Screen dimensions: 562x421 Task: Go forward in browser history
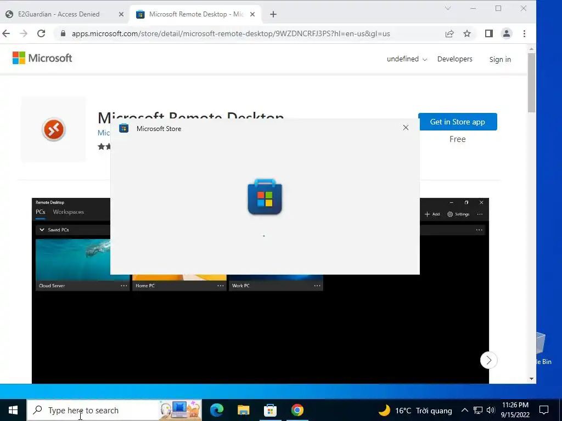(x=24, y=33)
